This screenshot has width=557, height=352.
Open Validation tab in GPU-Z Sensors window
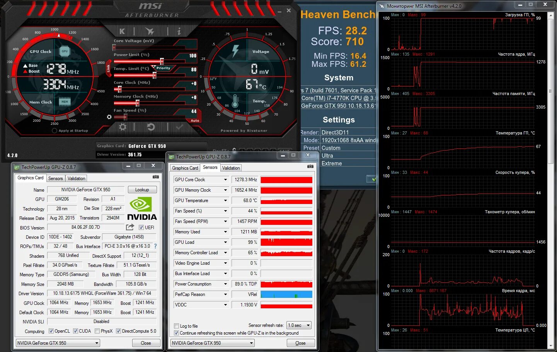(231, 168)
